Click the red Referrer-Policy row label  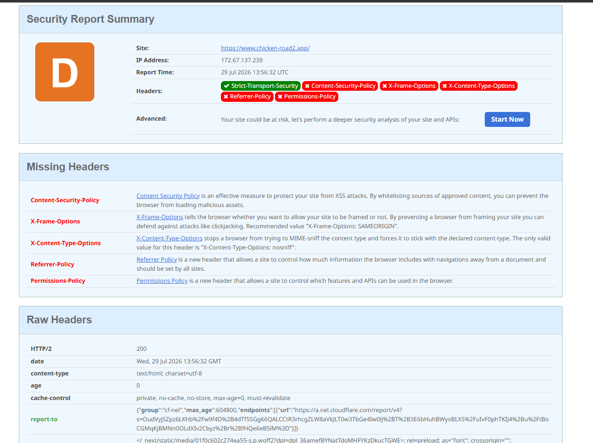point(52,264)
